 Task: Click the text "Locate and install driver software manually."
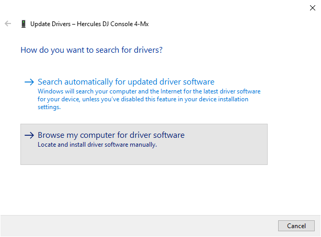pyautogui.click(x=97, y=145)
